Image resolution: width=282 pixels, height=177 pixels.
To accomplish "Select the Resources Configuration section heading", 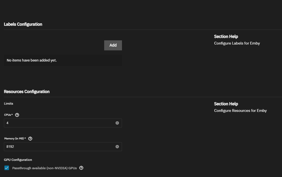I will 27,92.
